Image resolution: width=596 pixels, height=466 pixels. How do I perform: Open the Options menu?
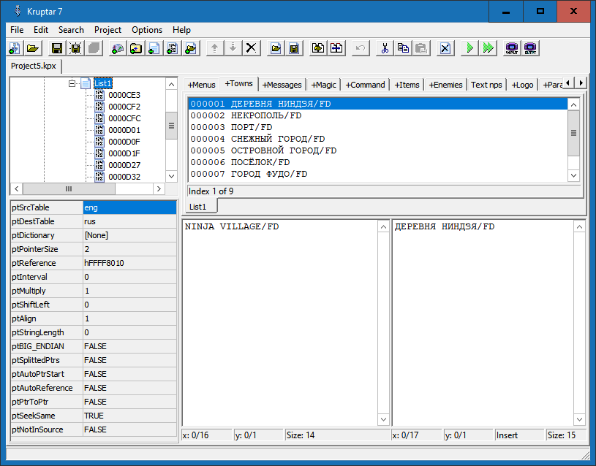pos(147,30)
